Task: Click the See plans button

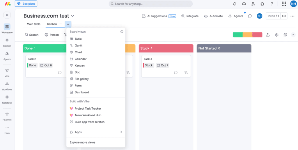Action: coord(26,3)
